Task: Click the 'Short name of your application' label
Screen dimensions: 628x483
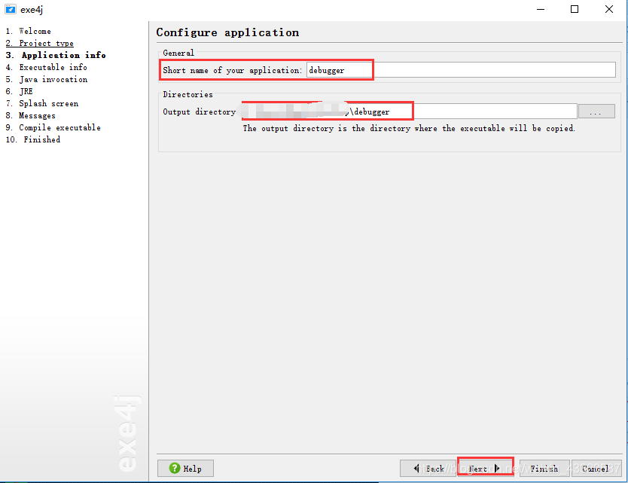Action: (232, 70)
